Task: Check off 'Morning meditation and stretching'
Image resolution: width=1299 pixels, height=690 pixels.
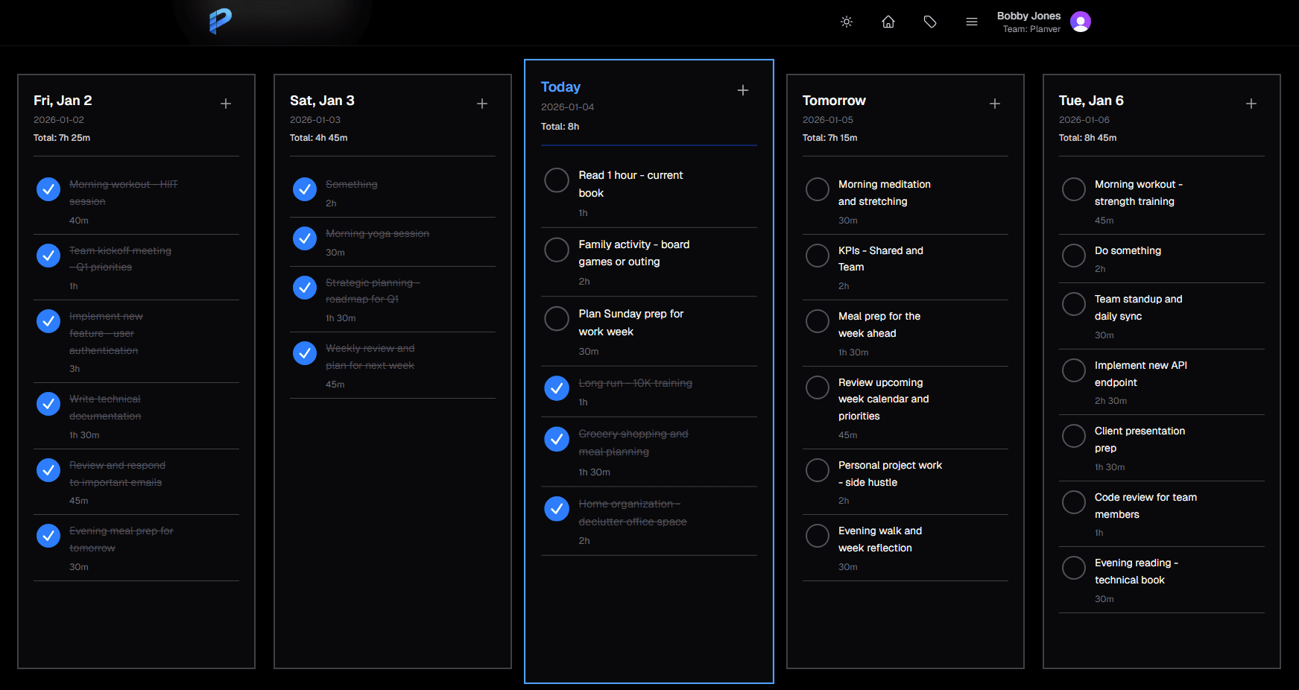Action: tap(818, 189)
